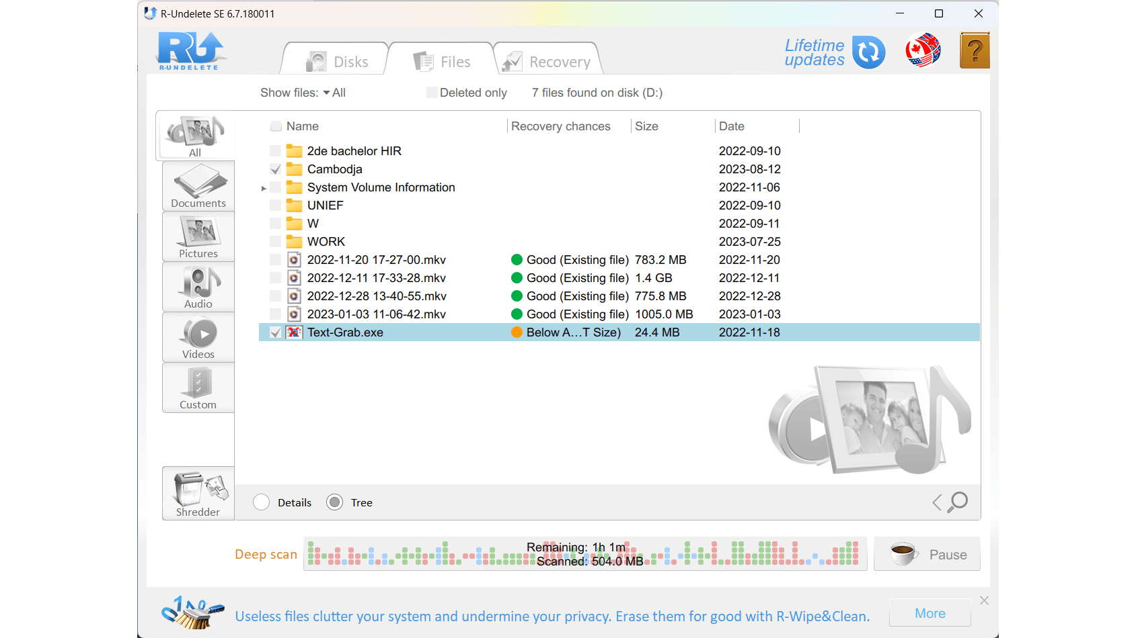This screenshot has height=638, width=1136.
Task: Check the 2de bachelor HIR folder checkbox
Action: [276, 151]
